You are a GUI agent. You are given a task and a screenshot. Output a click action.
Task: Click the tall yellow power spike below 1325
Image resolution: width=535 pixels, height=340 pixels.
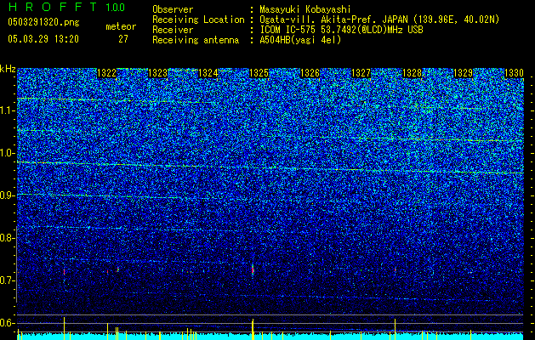tap(253, 329)
